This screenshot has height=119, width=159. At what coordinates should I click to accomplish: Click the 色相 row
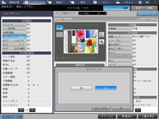(26, 89)
